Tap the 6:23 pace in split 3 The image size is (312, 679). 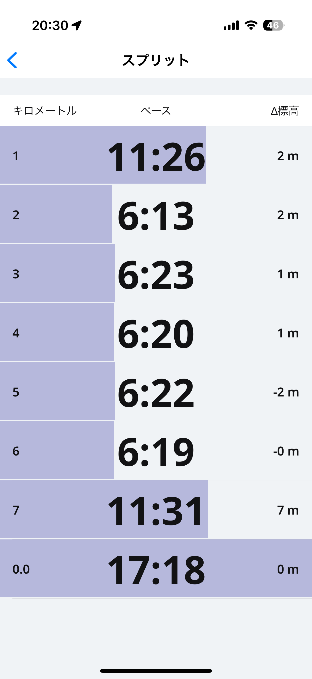(x=156, y=274)
